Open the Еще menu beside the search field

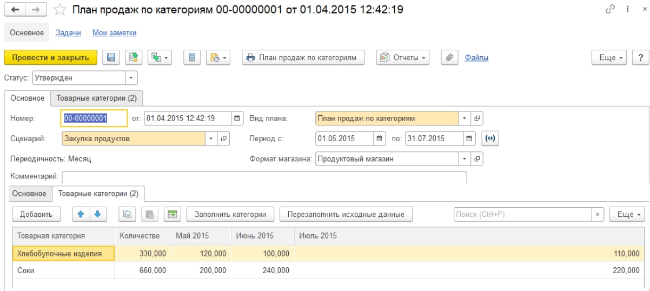tap(628, 214)
